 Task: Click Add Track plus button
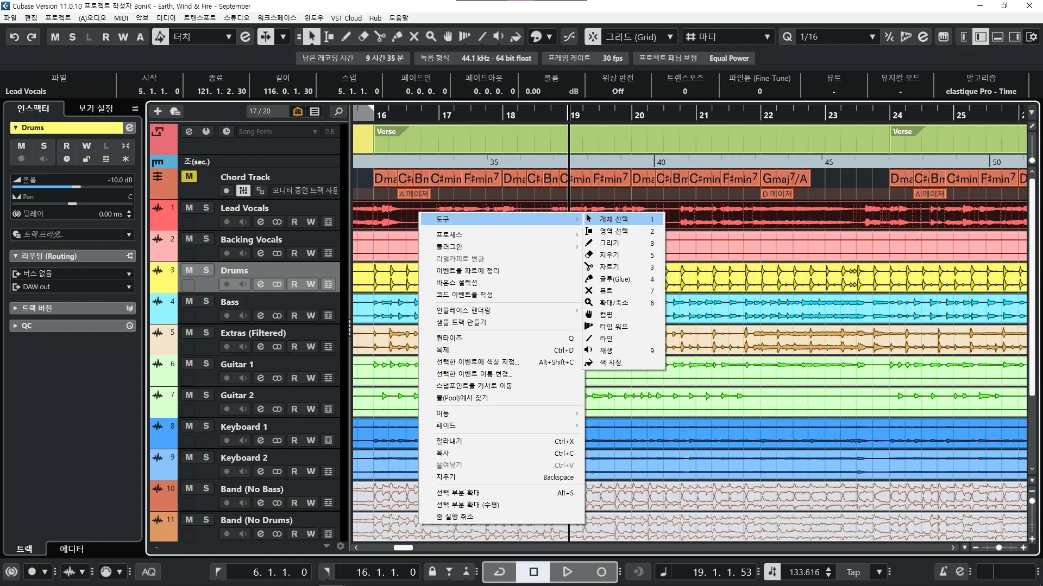158,111
